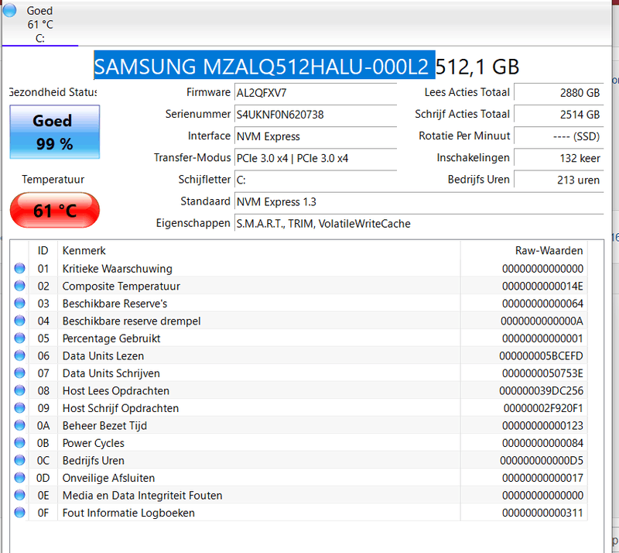Click raw value 00000000000D5

click(x=541, y=461)
